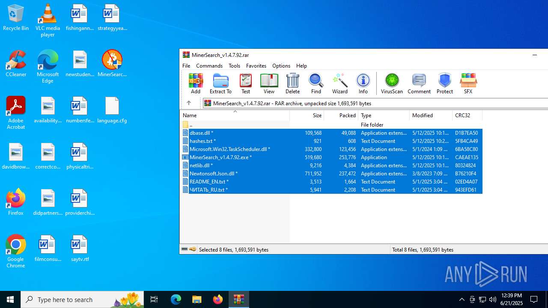
Task: Click the Windows Start button
Action: click(x=10, y=299)
